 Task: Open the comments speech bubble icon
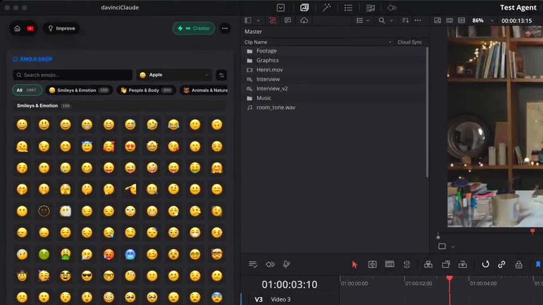[287, 20]
